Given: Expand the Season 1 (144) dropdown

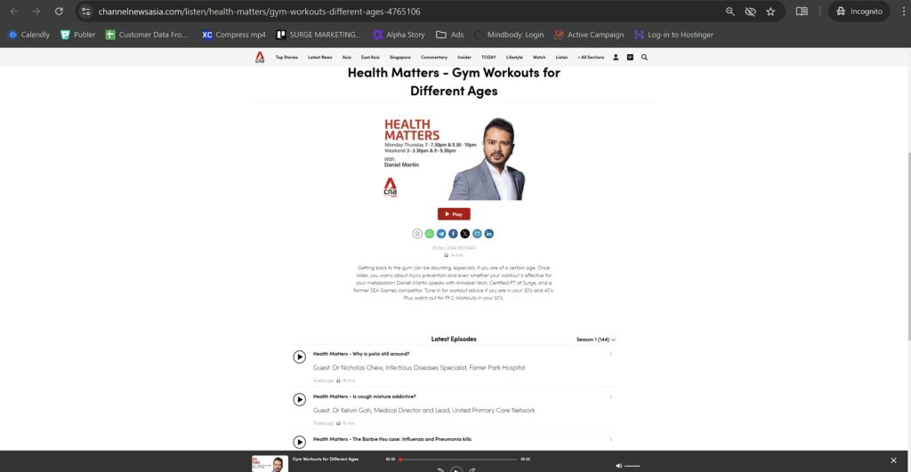Looking at the screenshot, I should point(596,340).
